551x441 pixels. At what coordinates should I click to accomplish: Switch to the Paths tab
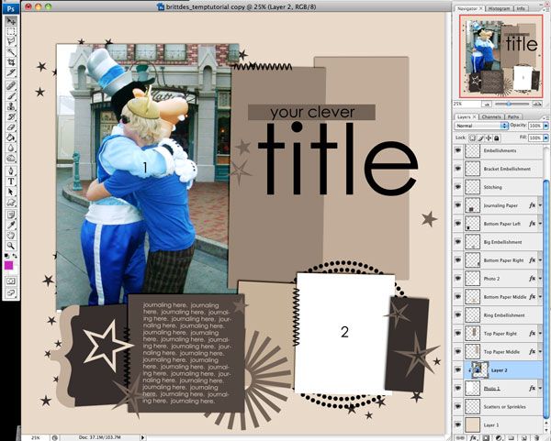click(513, 116)
